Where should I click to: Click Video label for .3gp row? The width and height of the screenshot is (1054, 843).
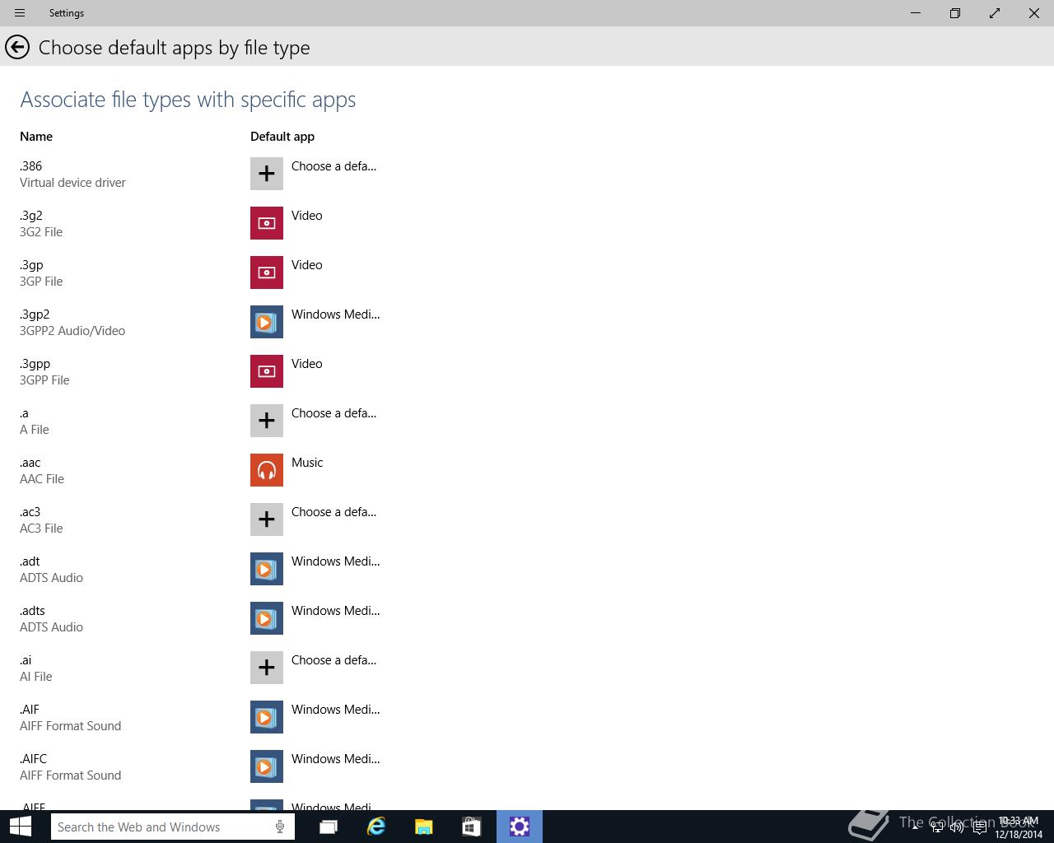coord(306,265)
